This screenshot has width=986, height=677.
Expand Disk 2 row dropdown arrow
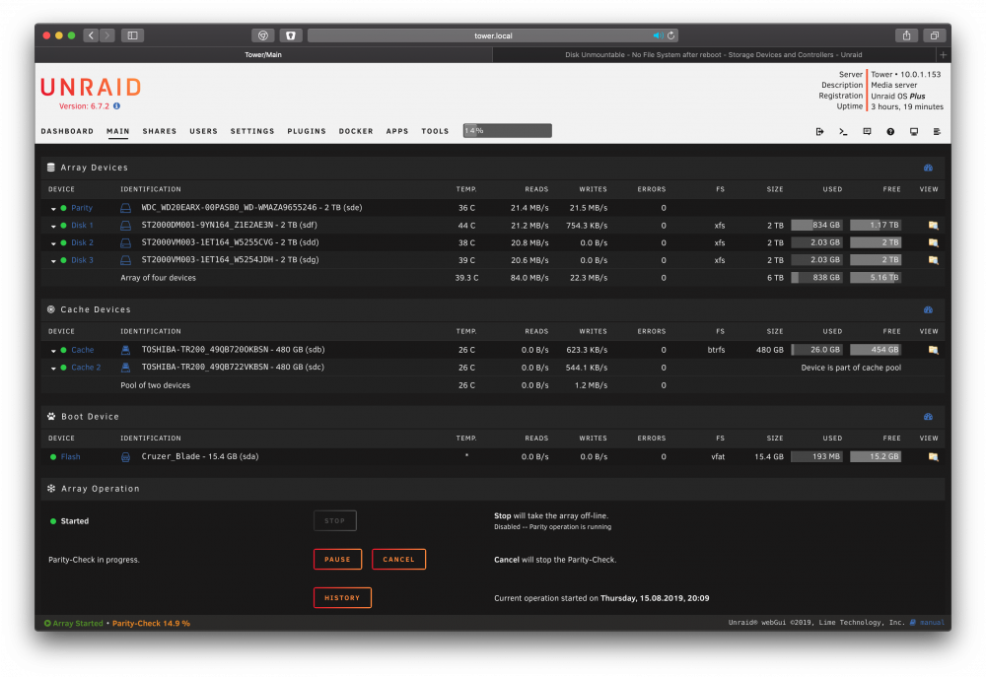(x=53, y=243)
